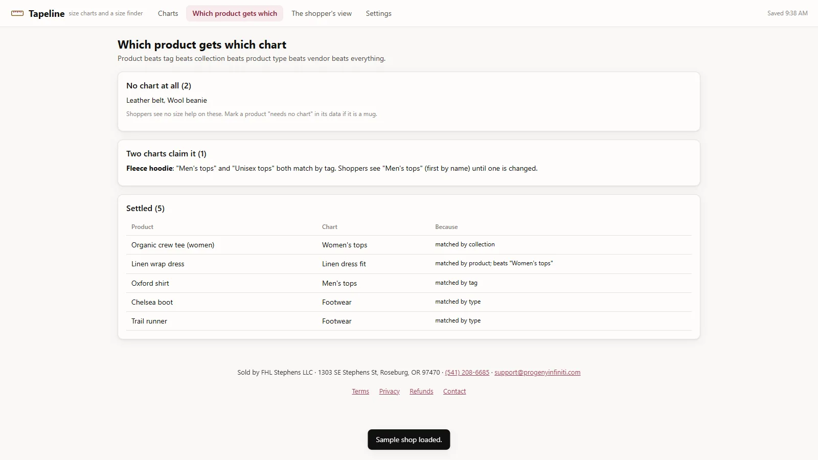Select the Trail runner row
Viewport: 818px width, 460px height.
pos(409,321)
